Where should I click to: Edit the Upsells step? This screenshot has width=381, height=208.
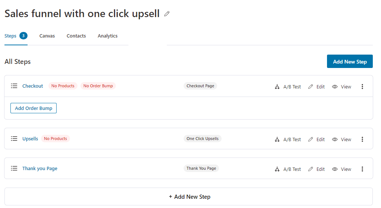[x=316, y=139]
